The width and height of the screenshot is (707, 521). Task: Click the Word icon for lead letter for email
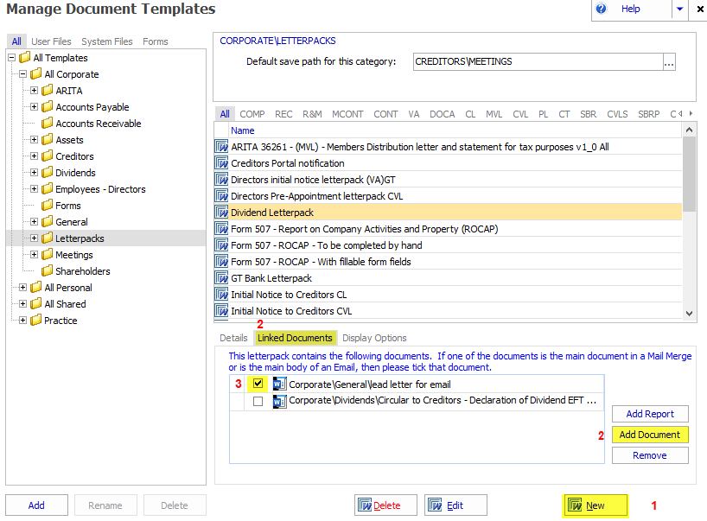pos(279,384)
